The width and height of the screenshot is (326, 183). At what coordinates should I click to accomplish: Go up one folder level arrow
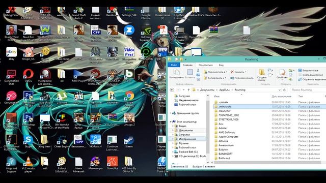188,90
